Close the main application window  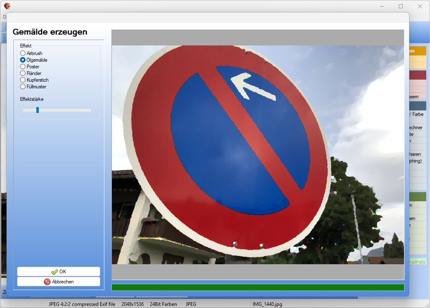[420, 6]
